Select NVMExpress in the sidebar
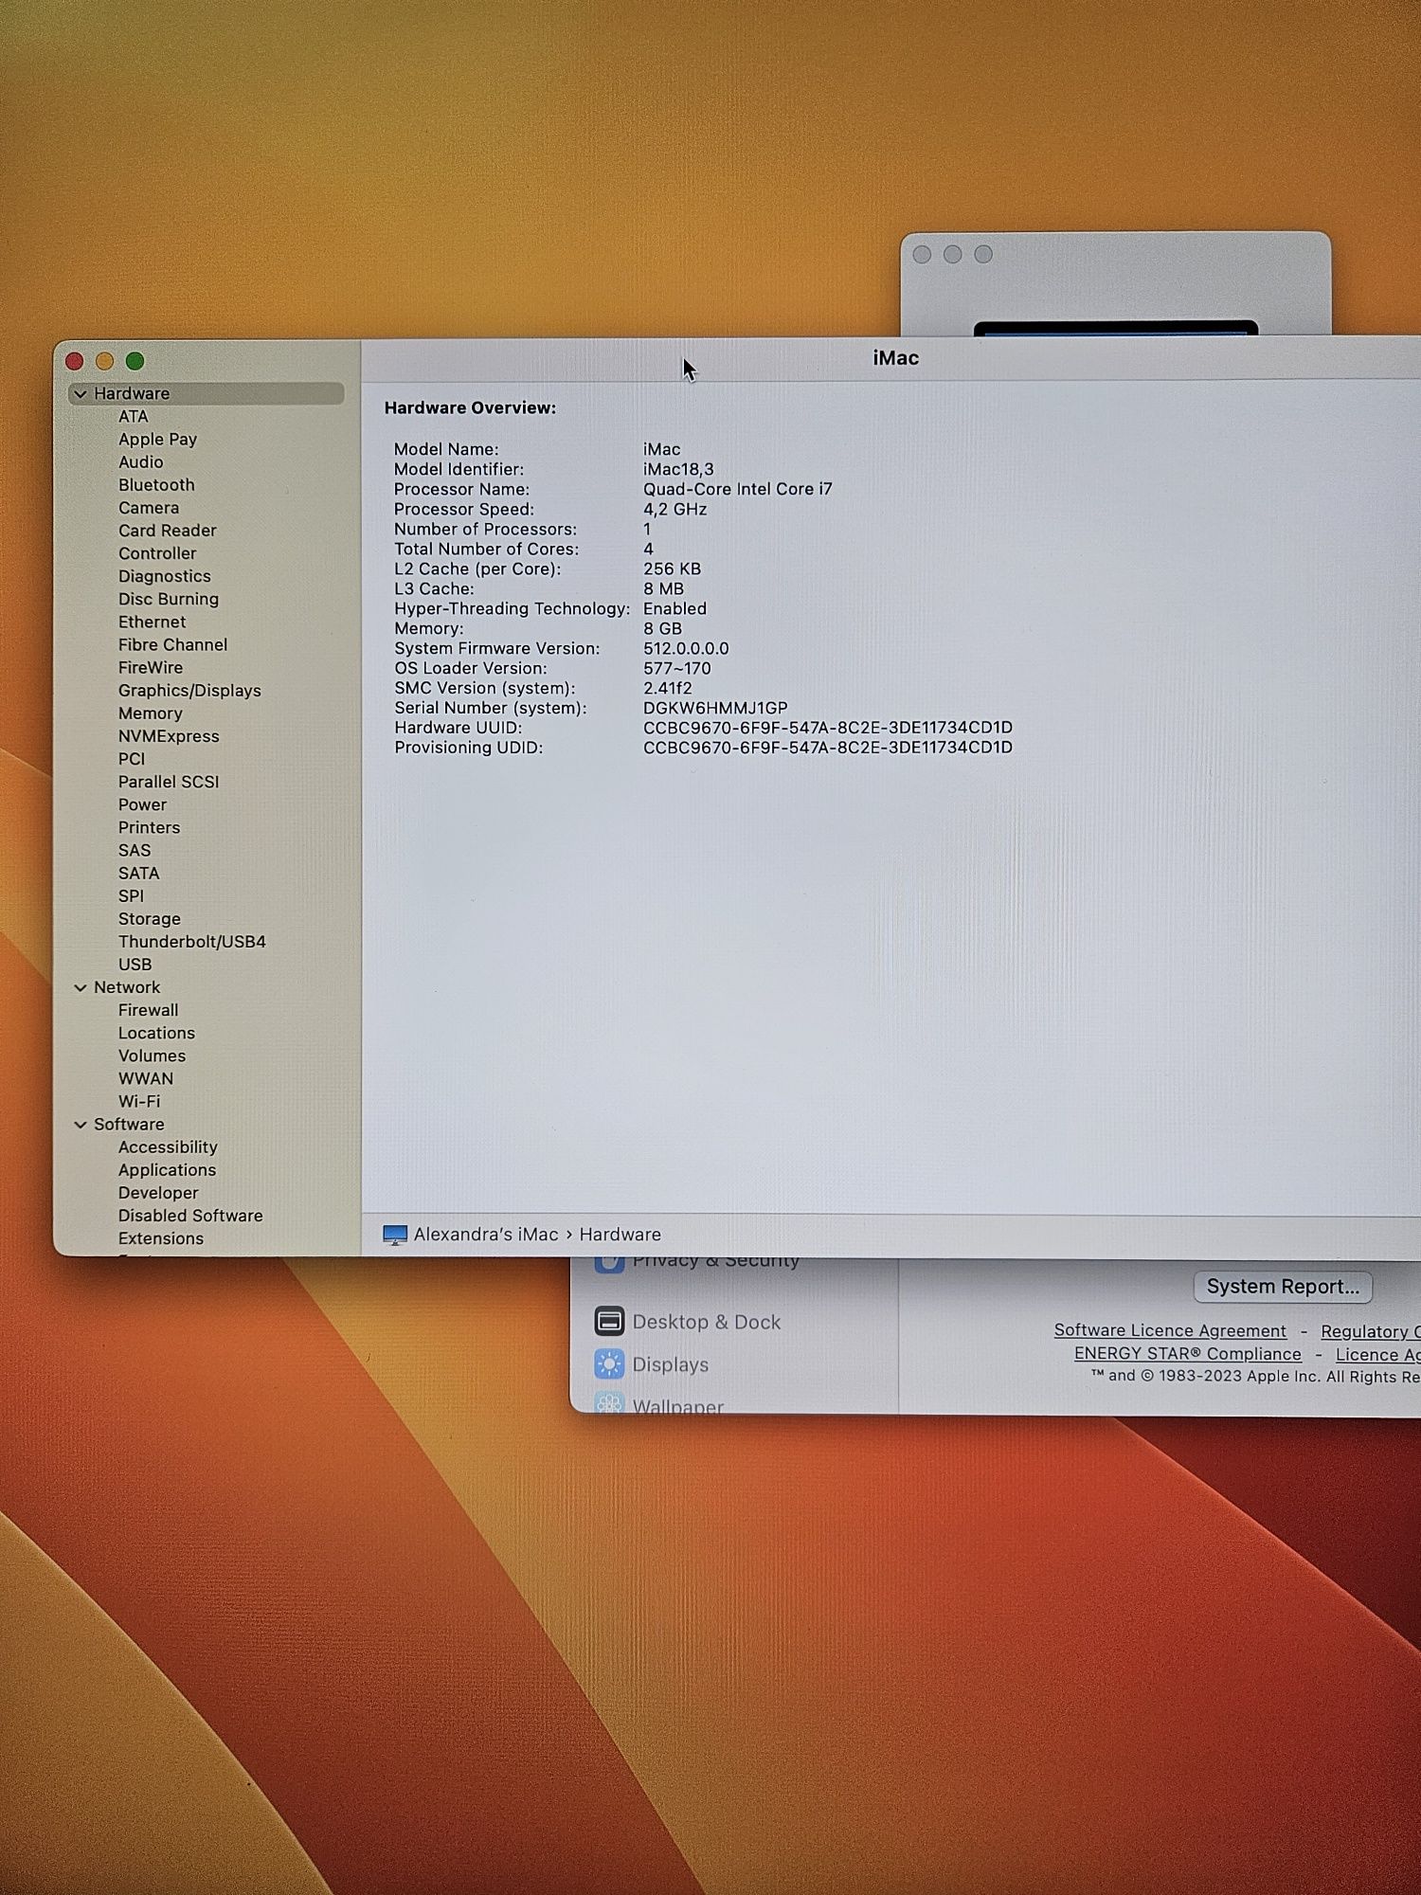1421x1895 pixels. [169, 736]
